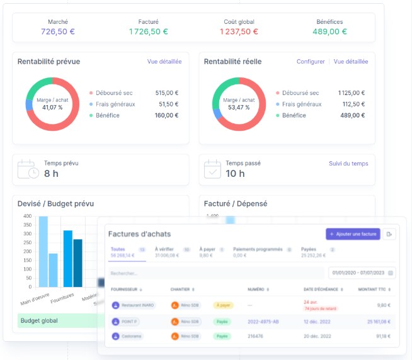412x360 pixels.
Task: Click the red Déboursé sec legend dot in Rentabilité prévue
Action: tap(91, 93)
